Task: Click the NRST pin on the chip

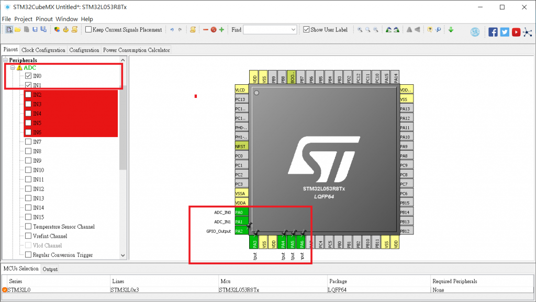Action: 242,146
